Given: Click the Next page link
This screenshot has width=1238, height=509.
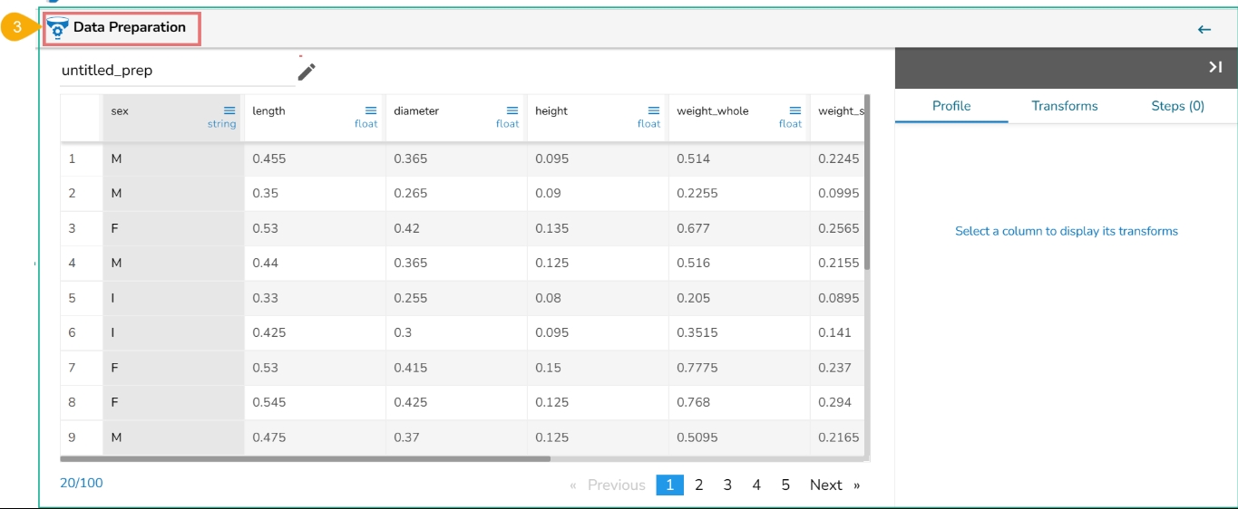Looking at the screenshot, I should point(826,485).
